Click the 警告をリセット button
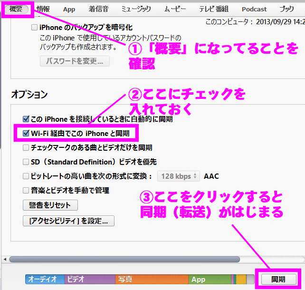305x290 pixels. (x=50, y=205)
